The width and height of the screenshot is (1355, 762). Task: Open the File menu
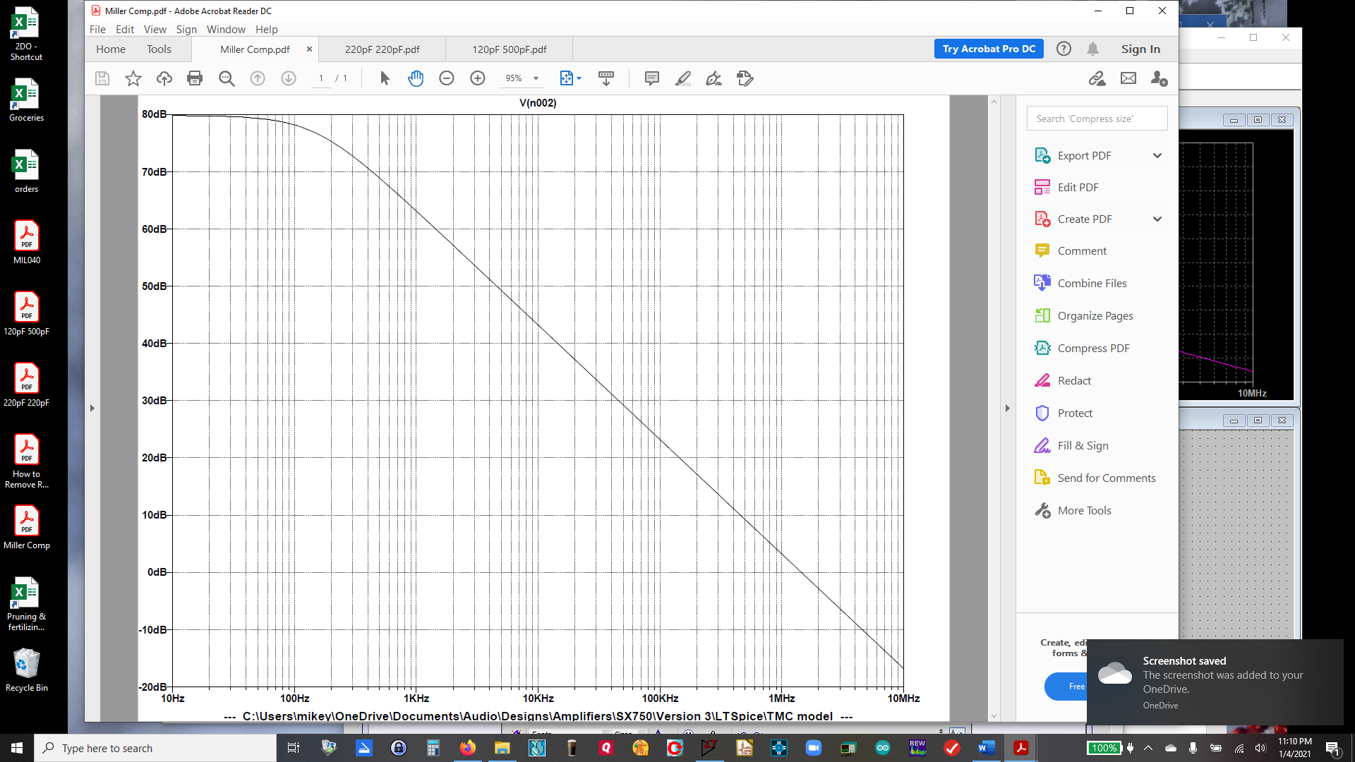[97, 29]
